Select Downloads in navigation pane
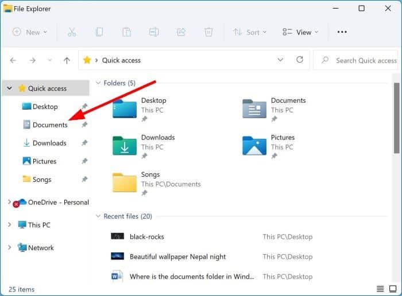 (49, 143)
